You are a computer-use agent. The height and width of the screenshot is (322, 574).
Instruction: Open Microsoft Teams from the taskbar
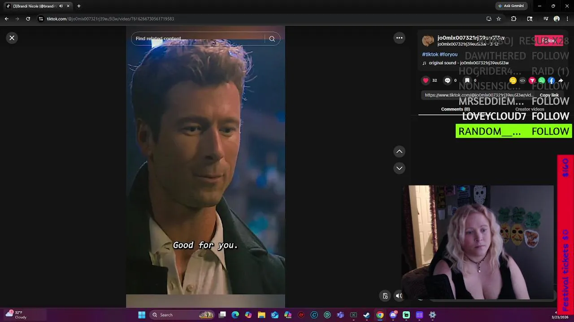click(x=340, y=315)
